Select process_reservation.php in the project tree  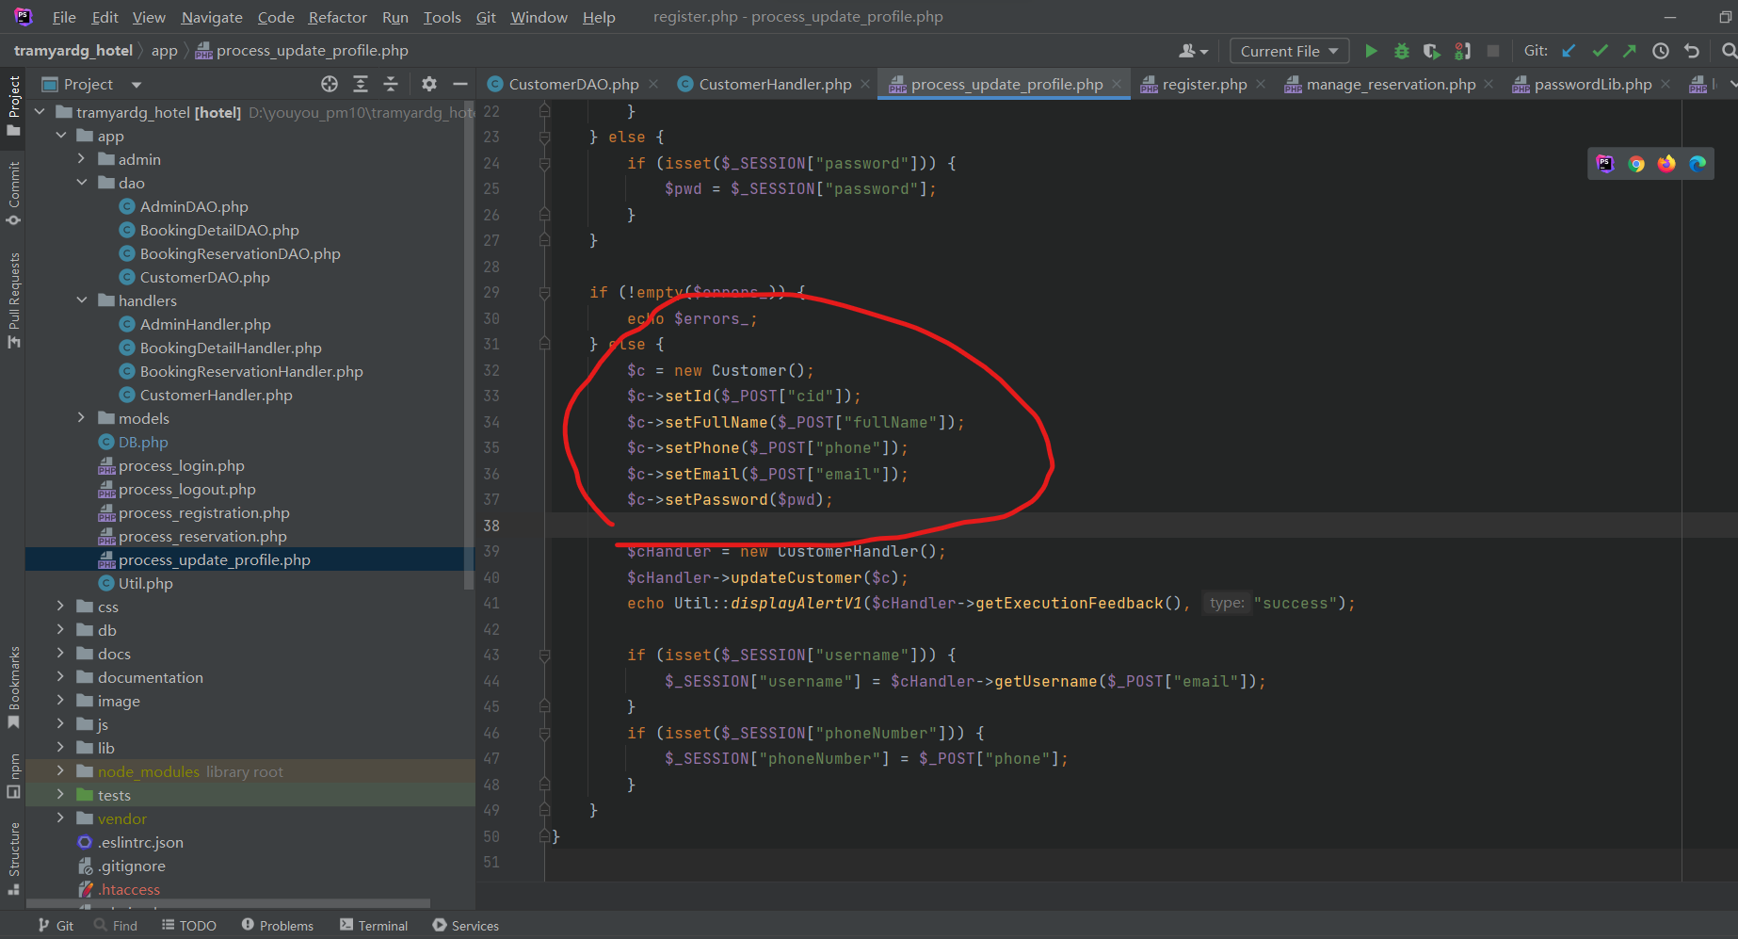[203, 536]
